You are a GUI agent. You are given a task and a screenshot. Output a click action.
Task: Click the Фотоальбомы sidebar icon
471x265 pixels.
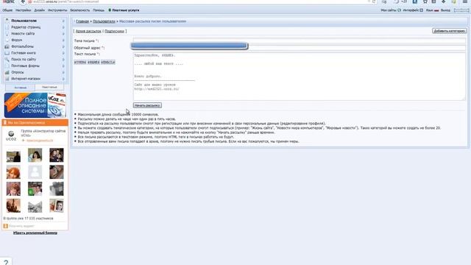pos(7,46)
